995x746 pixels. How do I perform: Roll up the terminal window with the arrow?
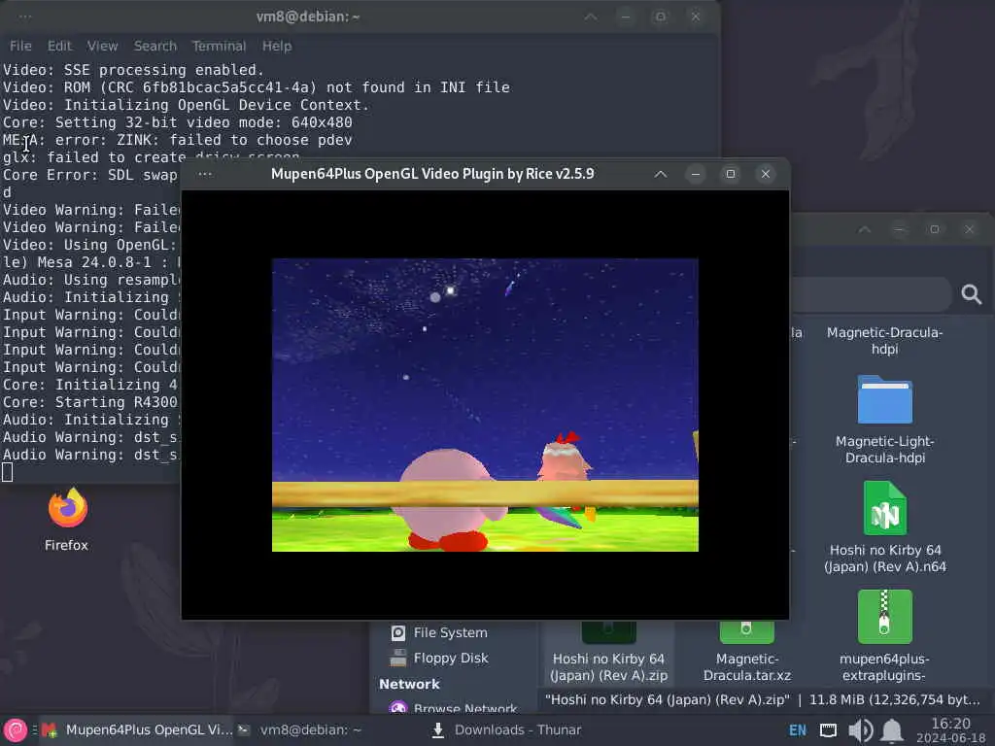pos(591,17)
